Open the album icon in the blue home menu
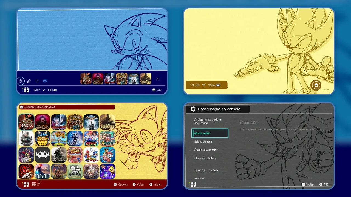Screen dimensions: 351x197 tap(45, 81)
